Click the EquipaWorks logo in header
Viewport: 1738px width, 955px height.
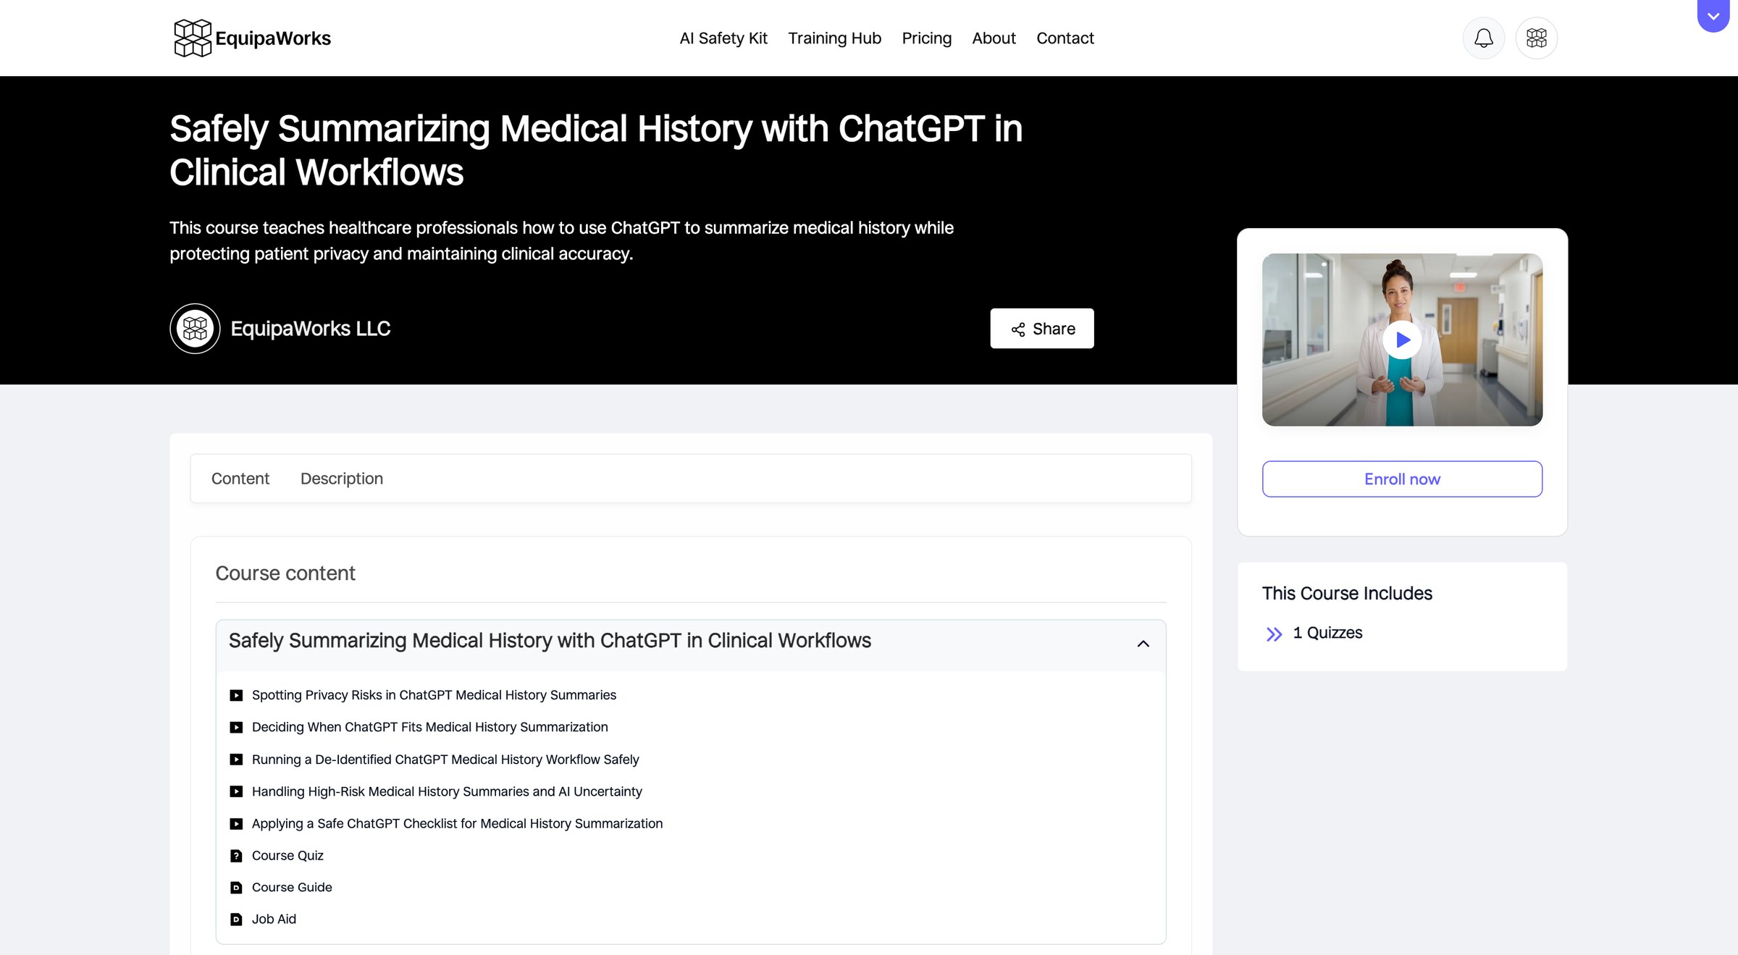pos(252,38)
